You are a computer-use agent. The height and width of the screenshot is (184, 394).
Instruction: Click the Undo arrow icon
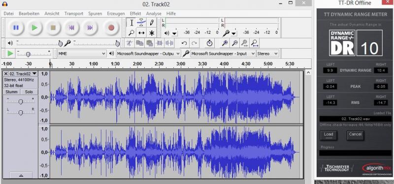(184, 43)
